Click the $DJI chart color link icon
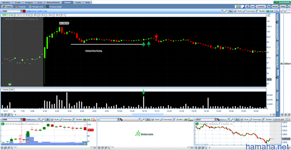Screen dimensions: 291x150 point(218,120)
